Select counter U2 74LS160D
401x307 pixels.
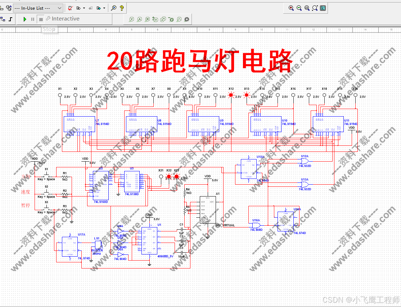point(101,186)
